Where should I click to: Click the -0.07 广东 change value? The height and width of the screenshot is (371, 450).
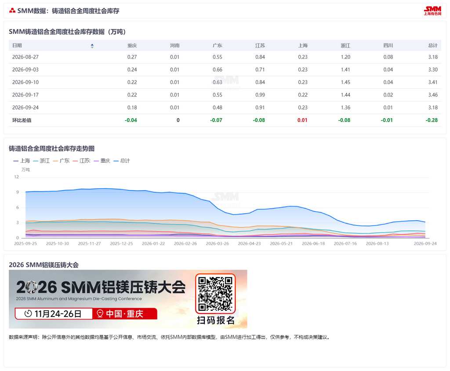click(x=216, y=120)
